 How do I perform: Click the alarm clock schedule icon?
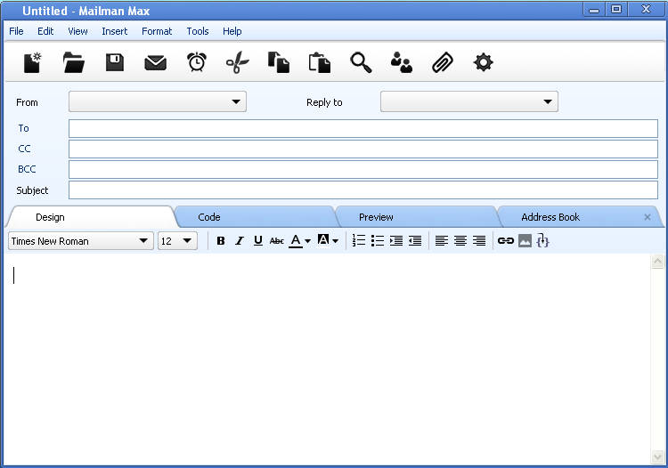(x=197, y=62)
